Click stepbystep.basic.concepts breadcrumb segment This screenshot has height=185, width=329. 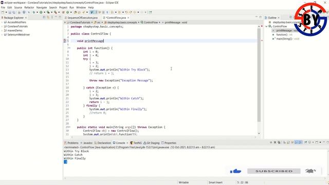tap(122, 23)
